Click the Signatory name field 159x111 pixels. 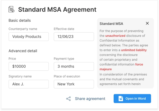click(x=29, y=84)
